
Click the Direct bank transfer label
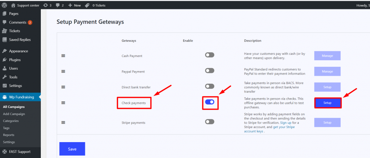136,87
